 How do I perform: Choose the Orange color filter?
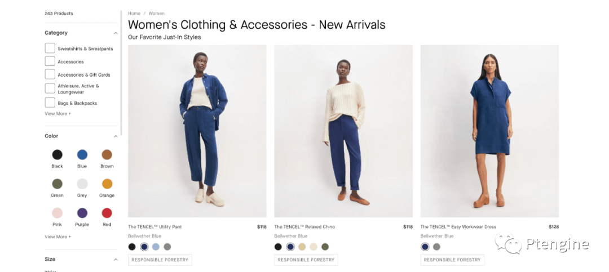(107, 184)
